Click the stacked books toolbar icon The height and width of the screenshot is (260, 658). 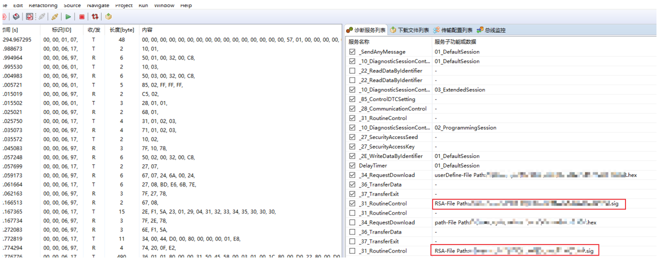coord(16,17)
